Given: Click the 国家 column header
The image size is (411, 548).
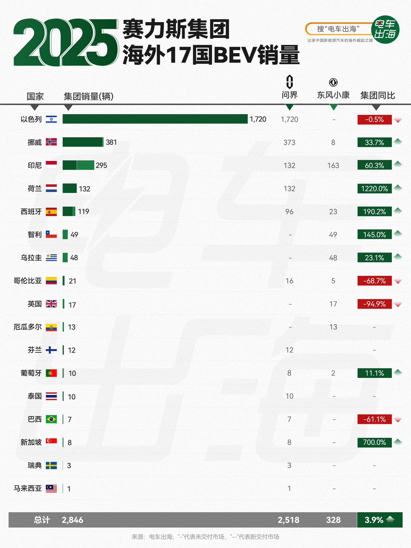Looking at the screenshot, I should click(x=35, y=97).
